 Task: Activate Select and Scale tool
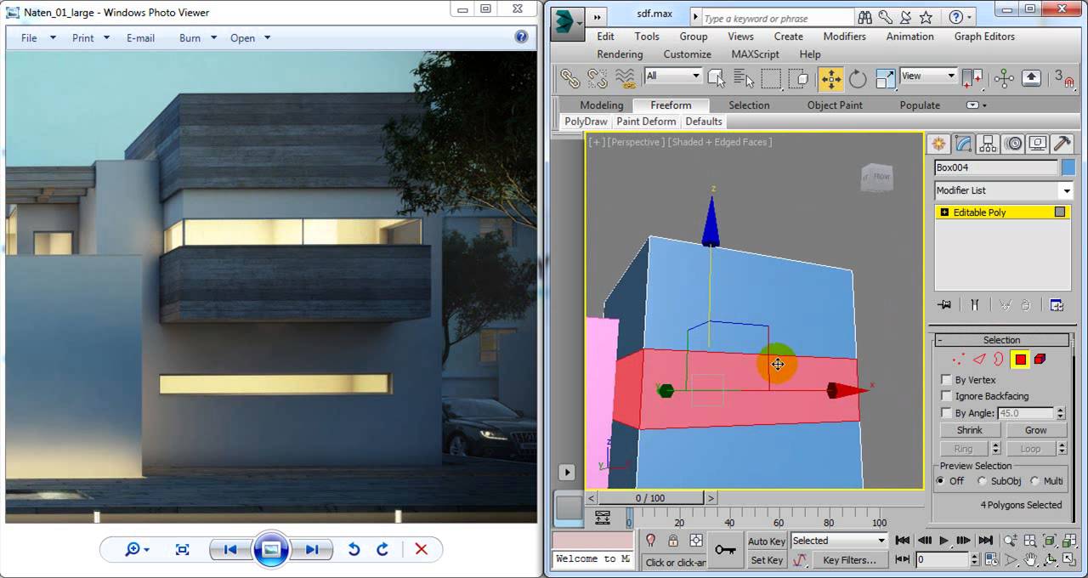click(x=885, y=78)
